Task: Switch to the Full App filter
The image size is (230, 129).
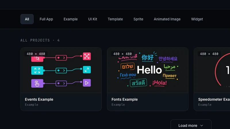Action: [x=46, y=19]
